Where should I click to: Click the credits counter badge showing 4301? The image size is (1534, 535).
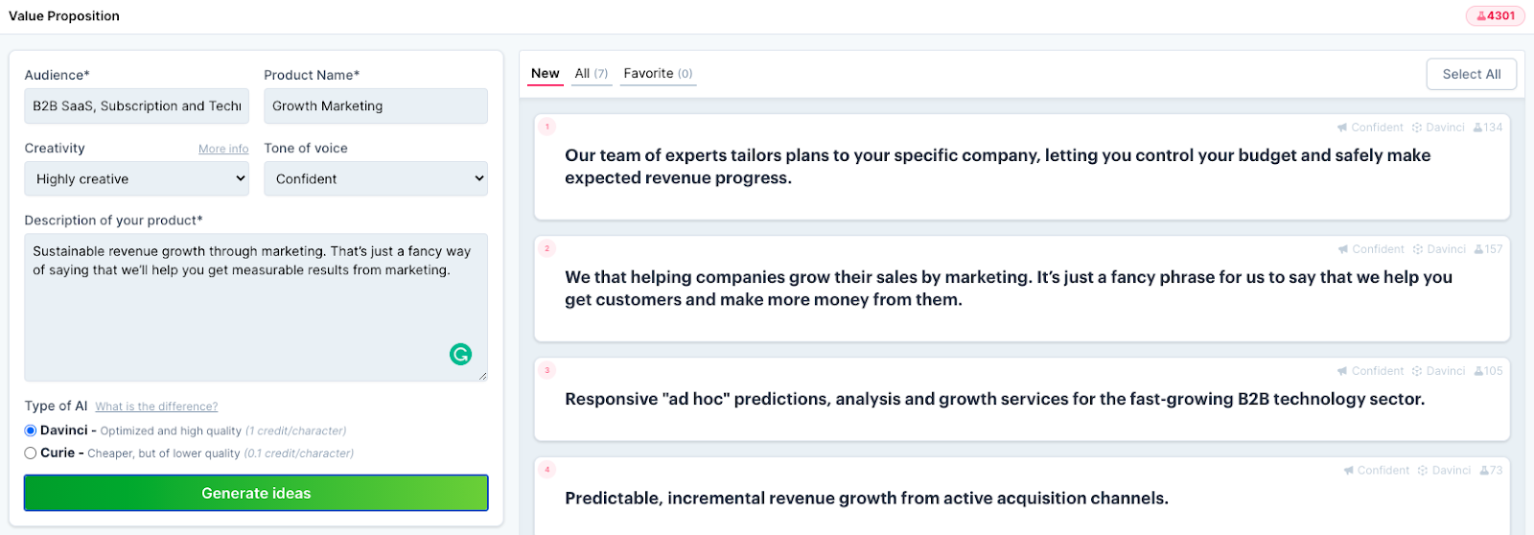(x=1496, y=16)
